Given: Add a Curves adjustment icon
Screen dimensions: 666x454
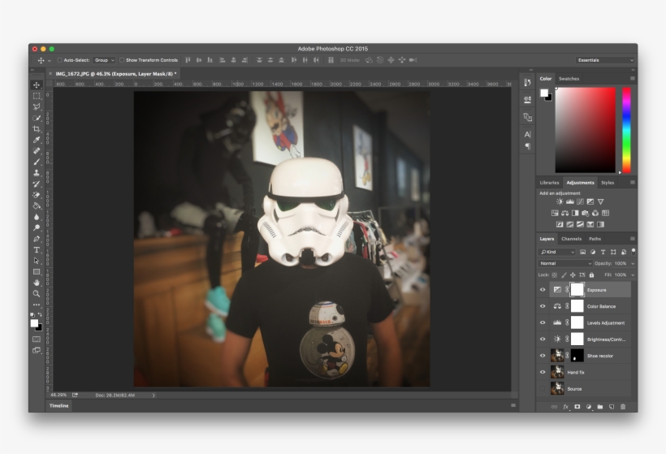Looking at the screenshot, I should pos(580,201).
